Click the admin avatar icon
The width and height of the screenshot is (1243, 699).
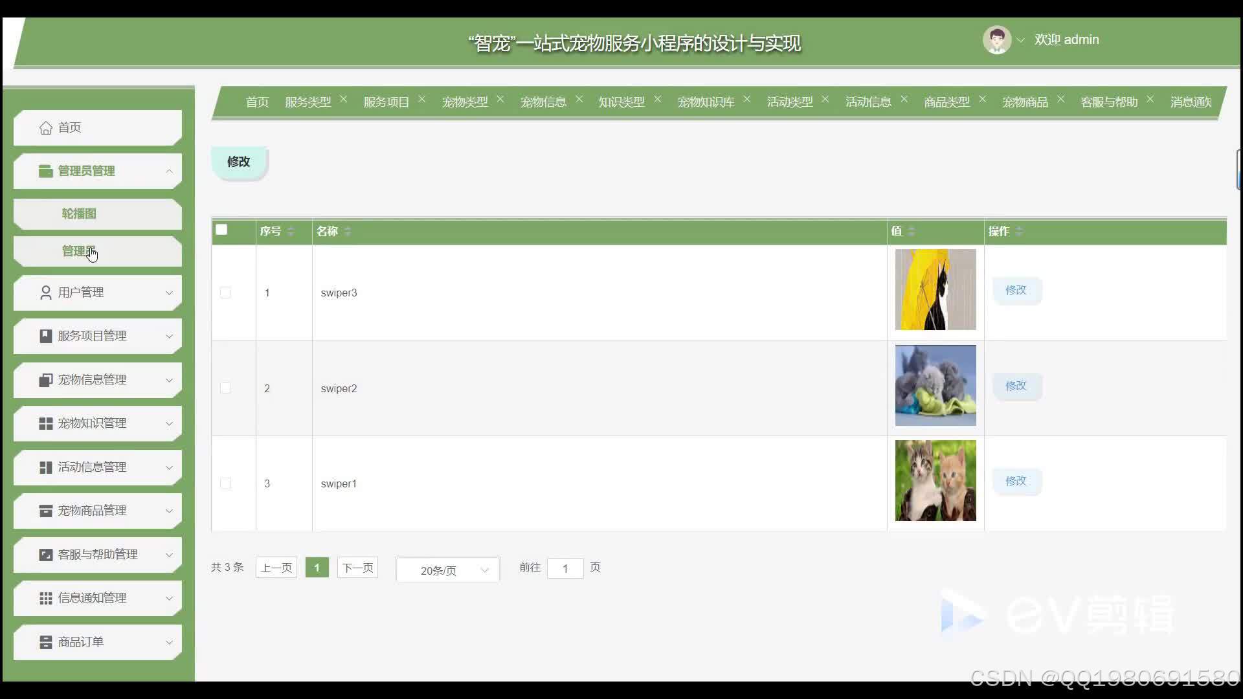pyautogui.click(x=996, y=40)
